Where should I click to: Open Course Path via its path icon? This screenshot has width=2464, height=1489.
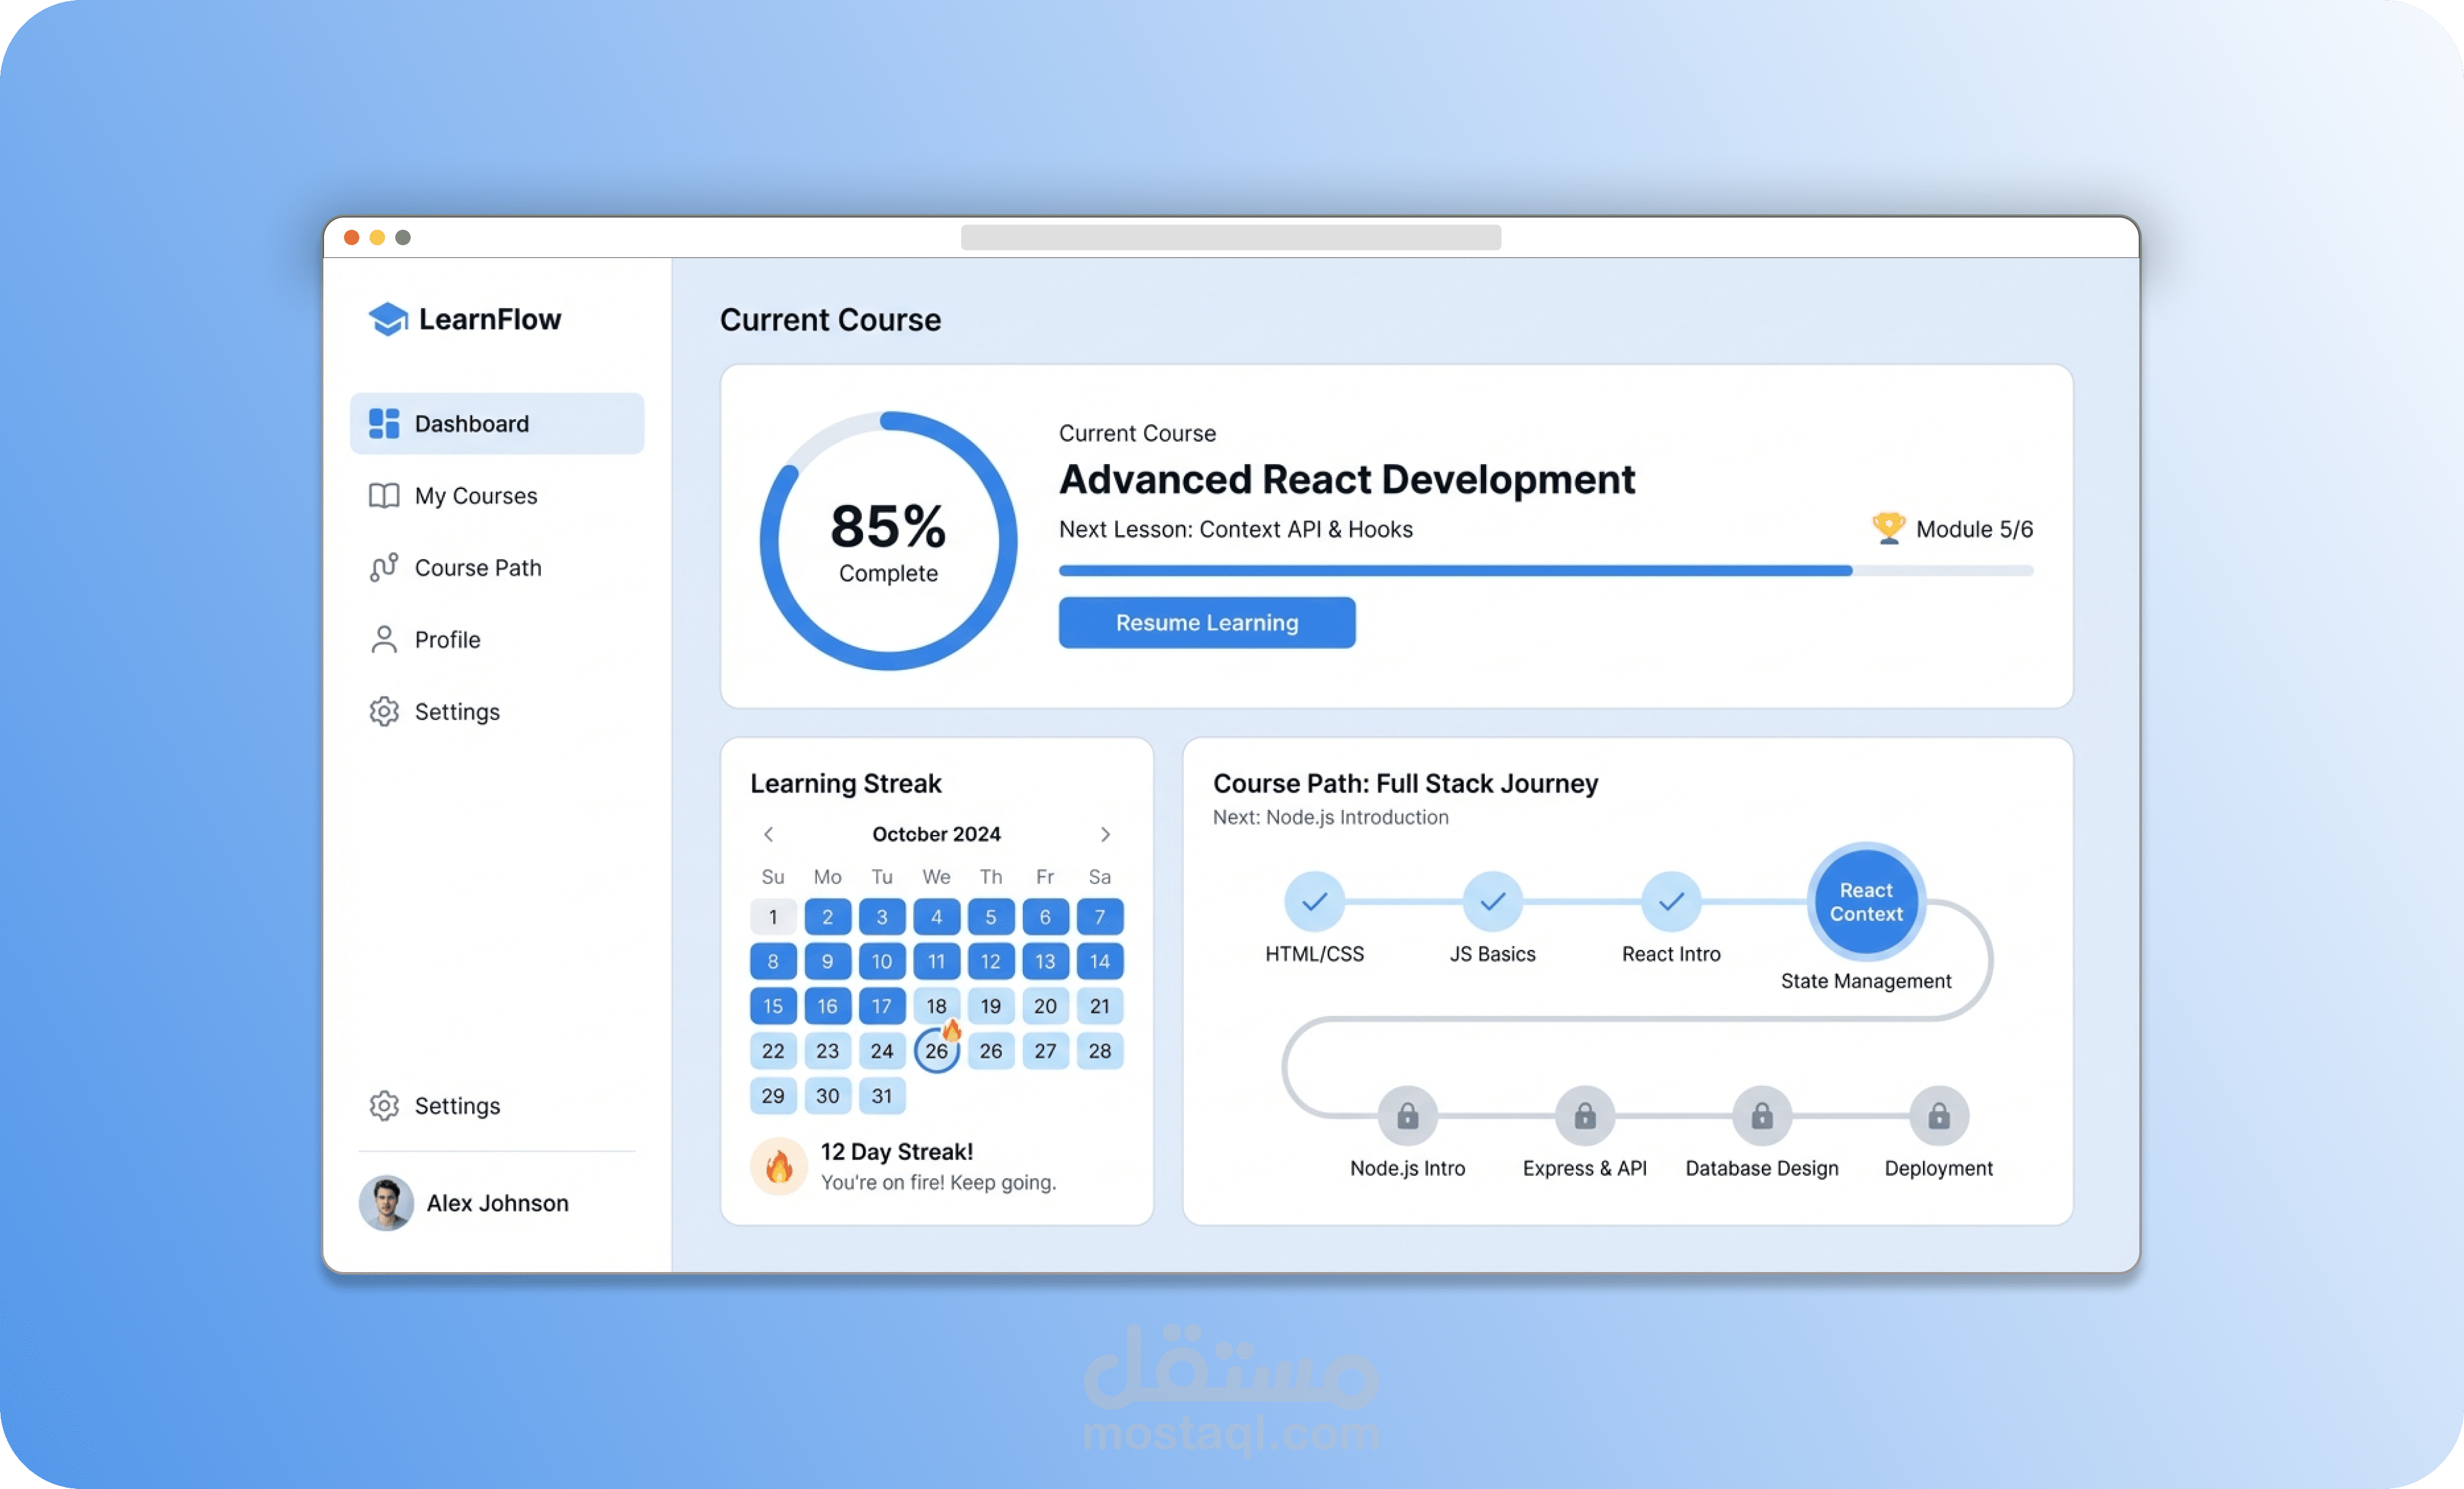[384, 567]
